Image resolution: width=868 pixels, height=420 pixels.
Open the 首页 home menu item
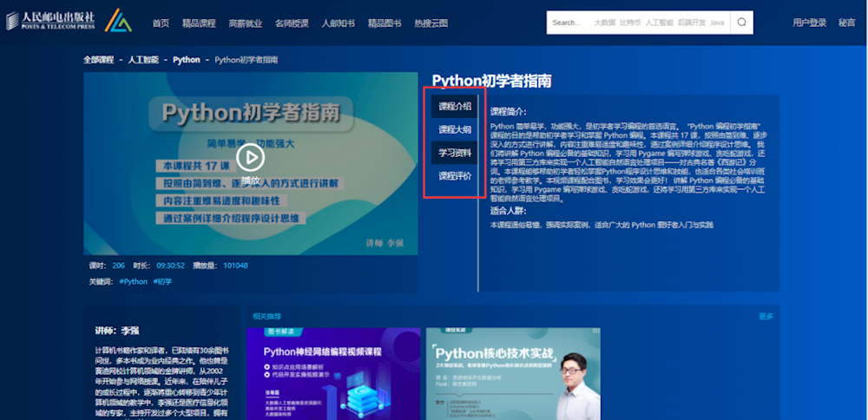click(x=161, y=23)
